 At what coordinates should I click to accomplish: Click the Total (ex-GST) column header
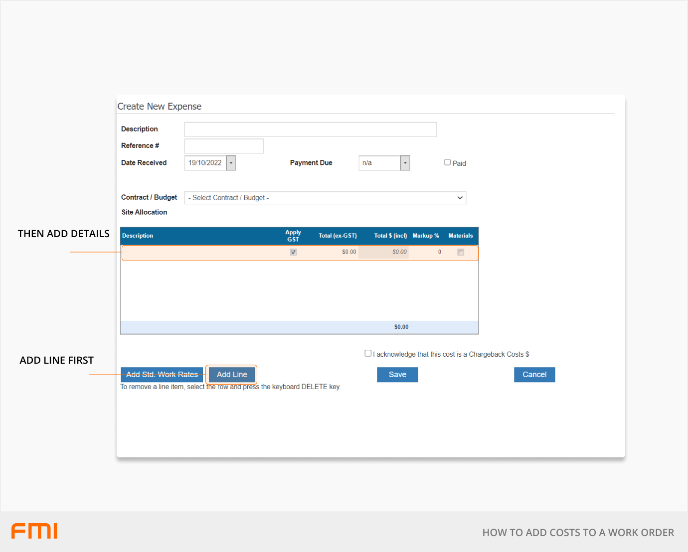[338, 236]
